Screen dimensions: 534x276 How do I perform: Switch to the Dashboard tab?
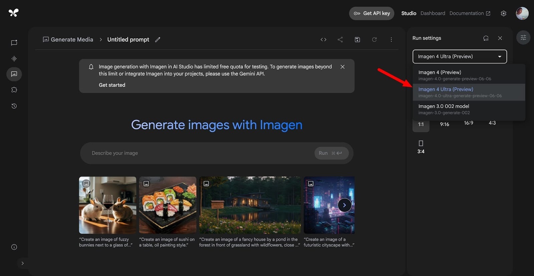coord(433,13)
